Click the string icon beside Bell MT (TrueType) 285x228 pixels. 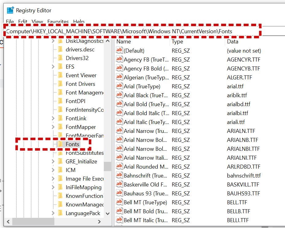(x=119, y=202)
